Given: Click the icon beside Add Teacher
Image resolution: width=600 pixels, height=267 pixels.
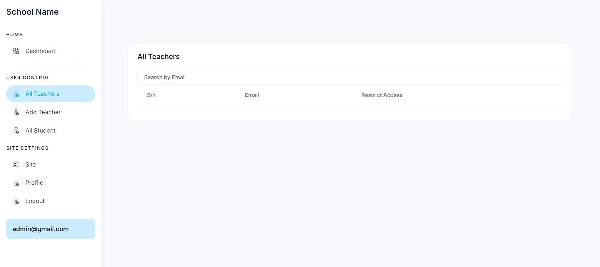Looking at the screenshot, I should [x=16, y=112].
